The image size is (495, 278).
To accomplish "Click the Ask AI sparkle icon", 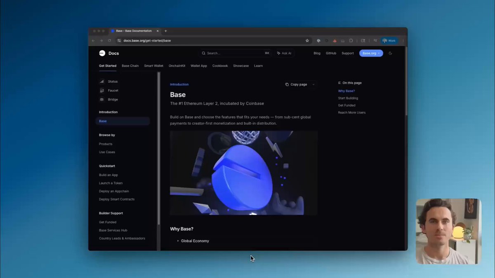I will pyautogui.click(x=278, y=53).
